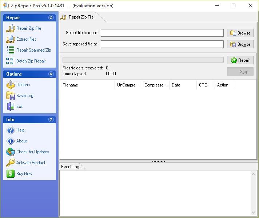The width and height of the screenshot is (259, 218).
Task: Collapse the Info panel section
Action: (x=51, y=120)
